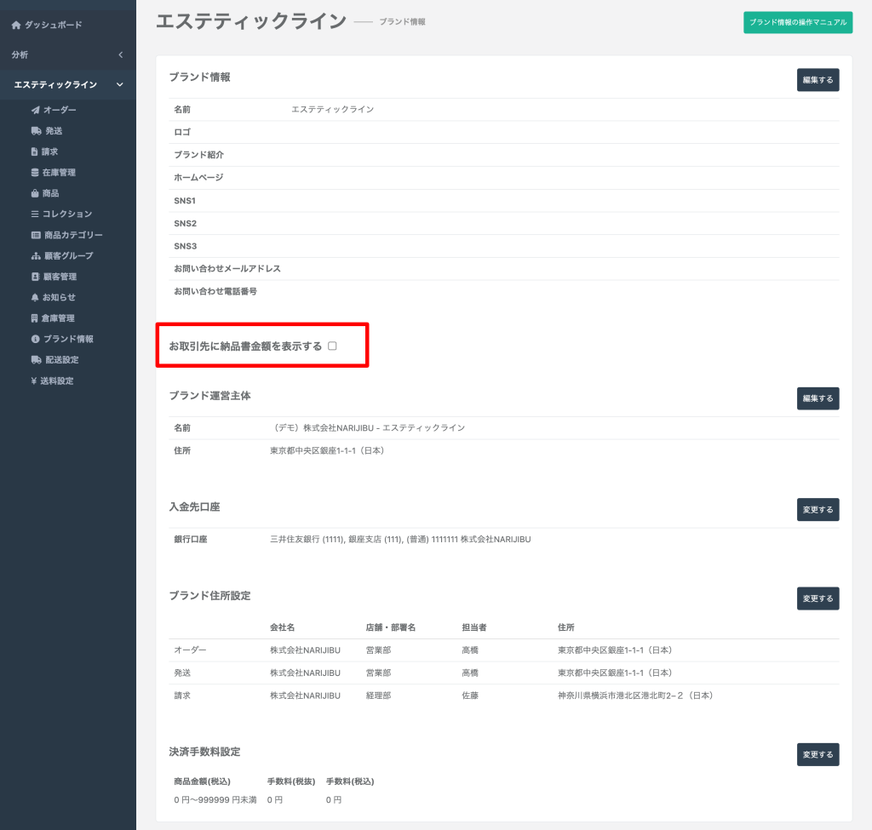Viewport: 872px width, 830px height.
Task: Click the Inventory management database icon
Action: (35, 173)
